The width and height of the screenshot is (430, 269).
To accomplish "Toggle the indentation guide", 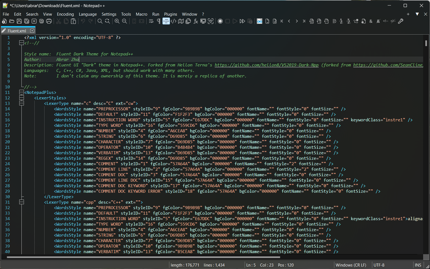I will pyautogui.click(x=166, y=21).
